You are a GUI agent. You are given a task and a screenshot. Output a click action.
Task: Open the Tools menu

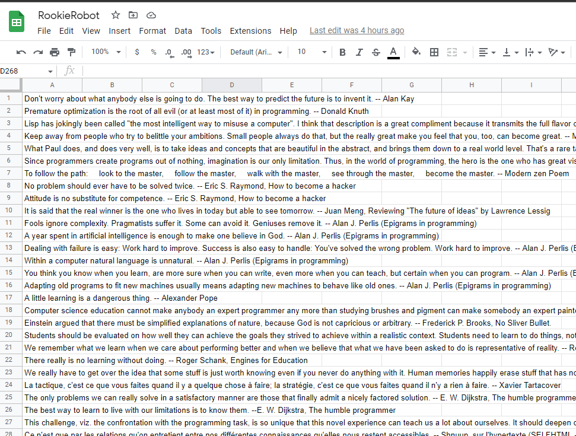point(211,31)
